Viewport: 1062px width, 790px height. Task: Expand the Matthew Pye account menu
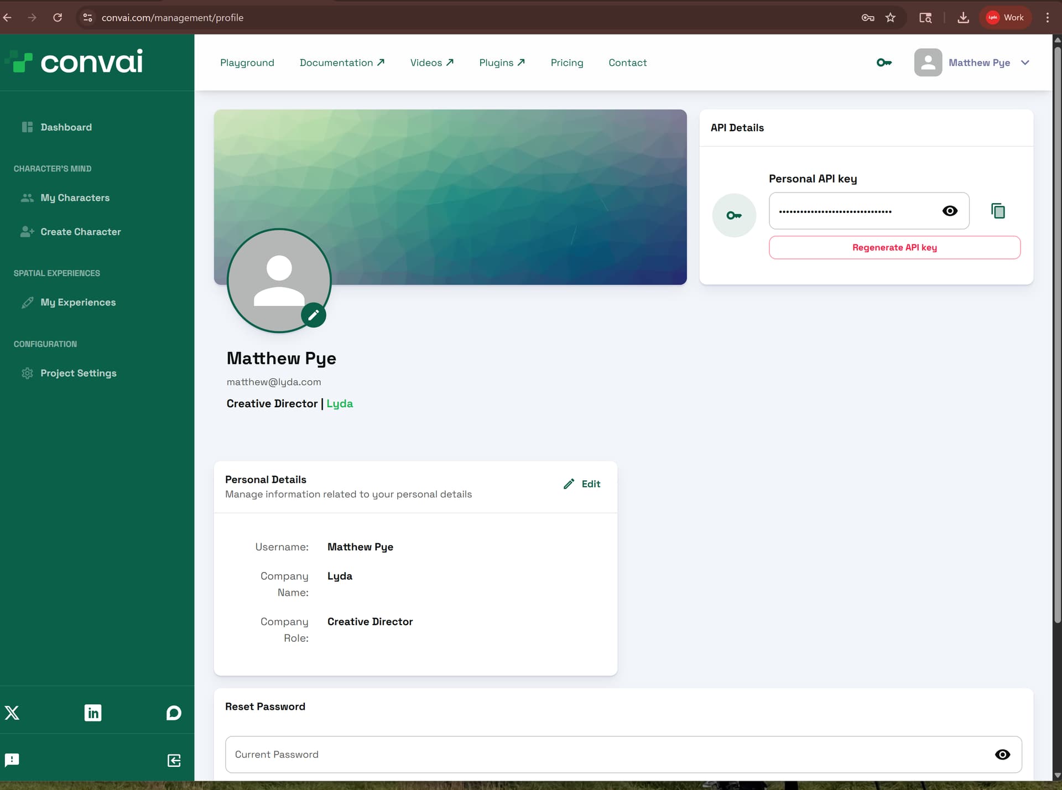pyautogui.click(x=1025, y=63)
